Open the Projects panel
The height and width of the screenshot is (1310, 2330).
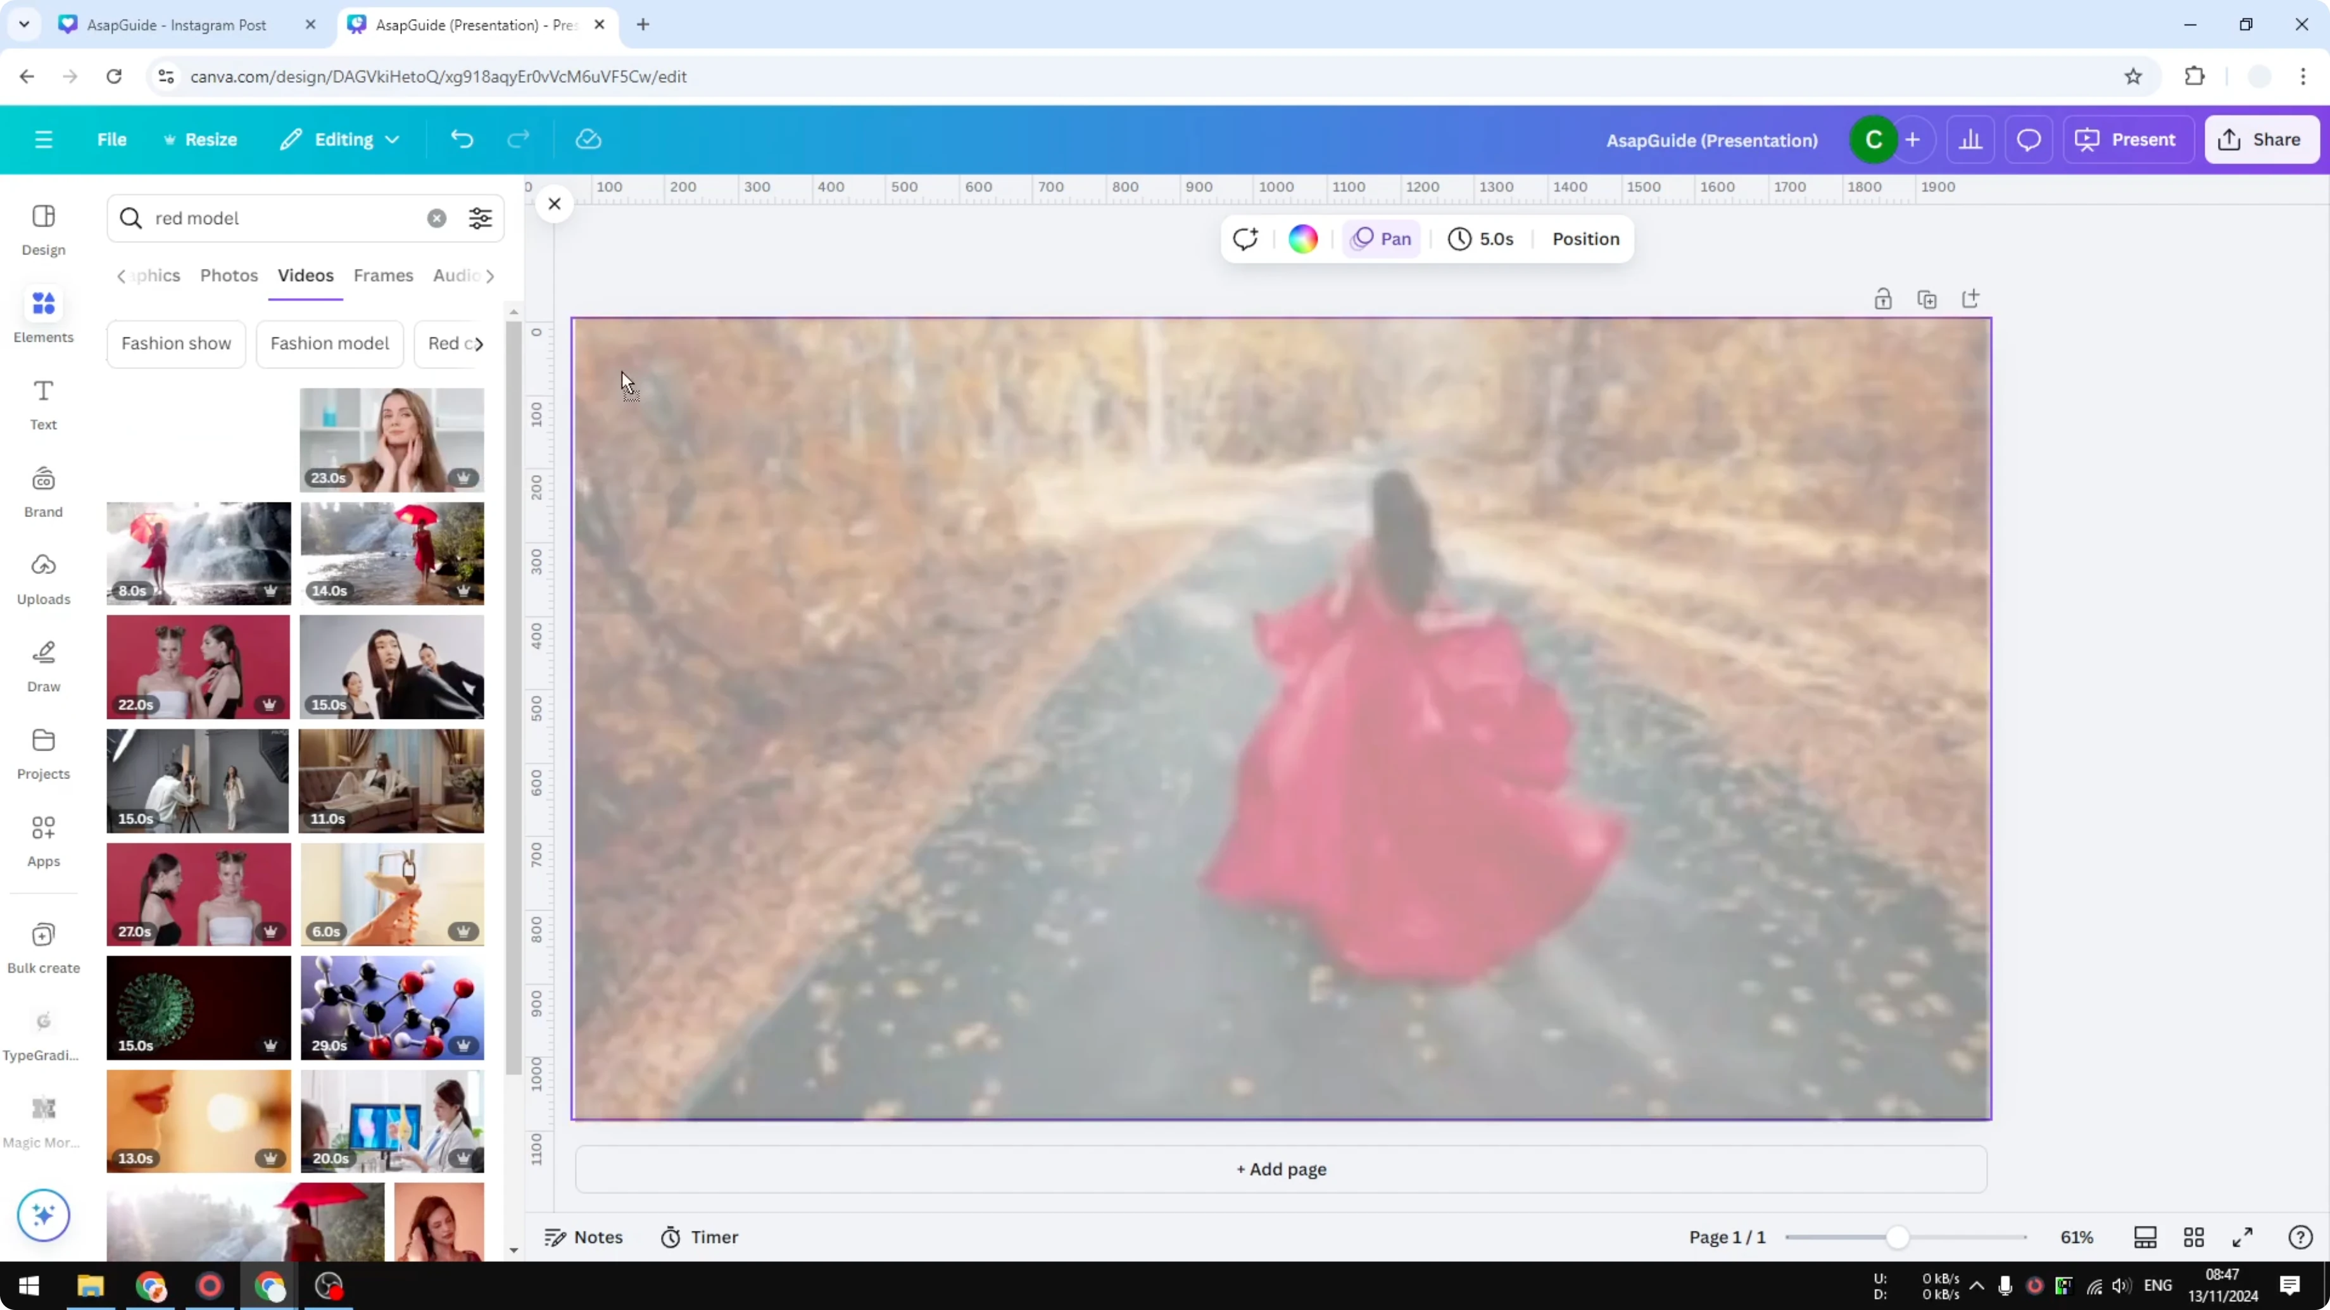[42, 753]
